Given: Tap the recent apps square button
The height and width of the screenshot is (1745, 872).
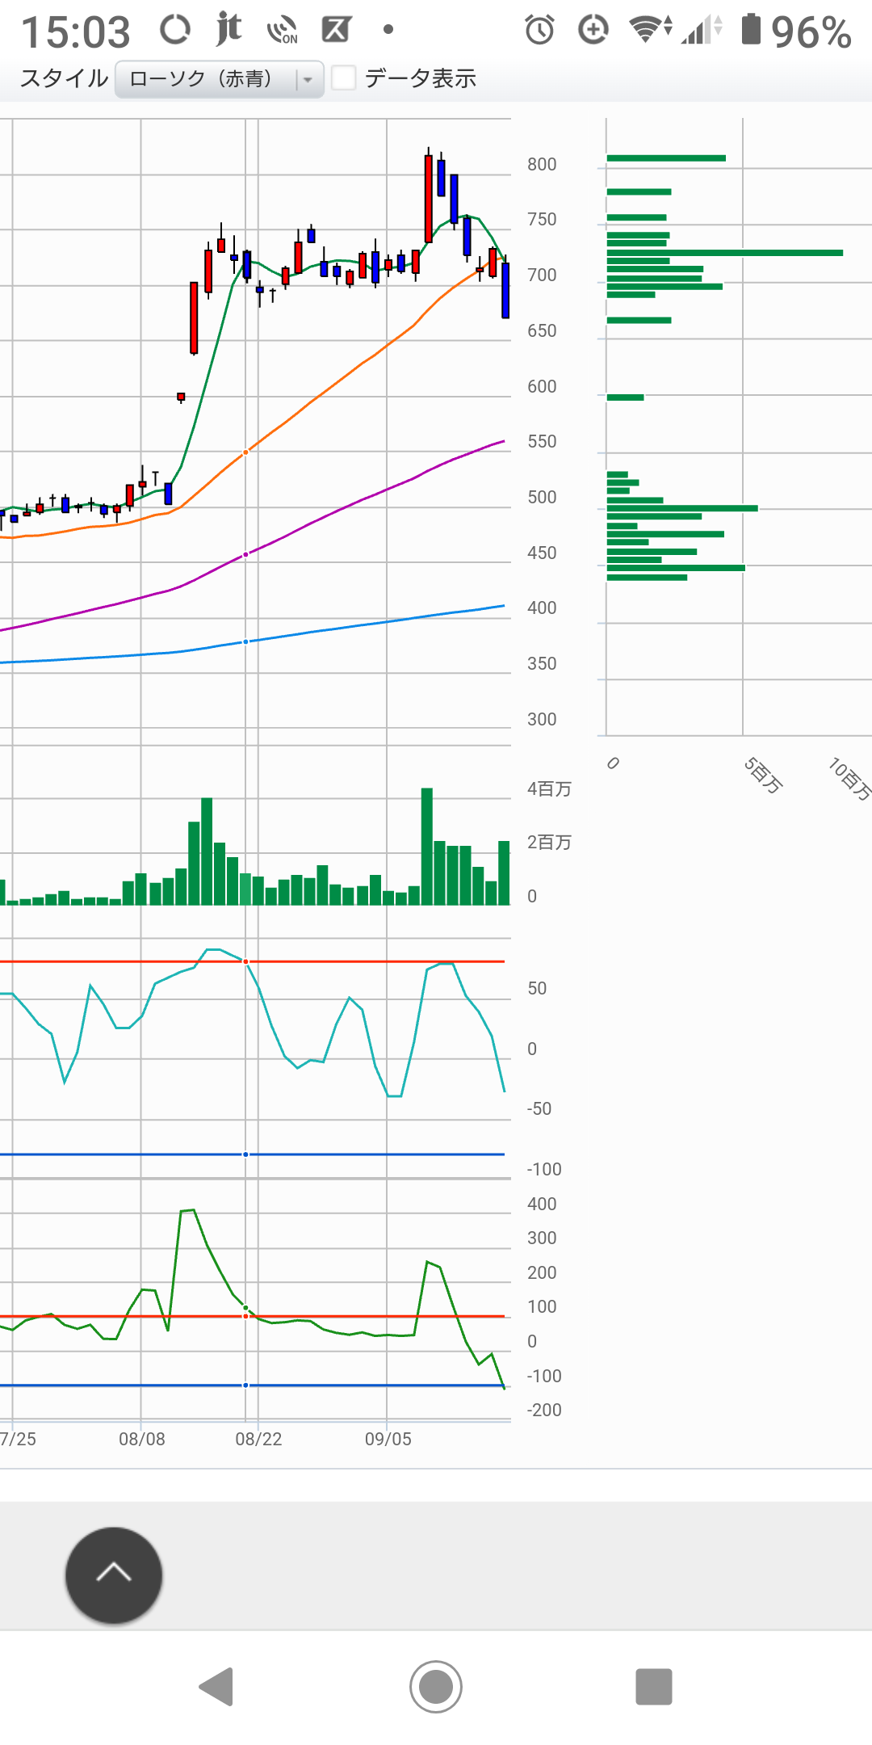Looking at the screenshot, I should (x=653, y=1687).
